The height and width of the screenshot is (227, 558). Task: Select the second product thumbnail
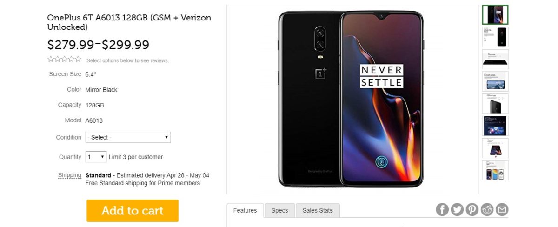(x=495, y=37)
